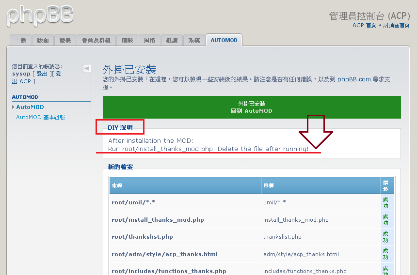
Task: Select the AUTOMOD tab
Action: pyautogui.click(x=224, y=40)
